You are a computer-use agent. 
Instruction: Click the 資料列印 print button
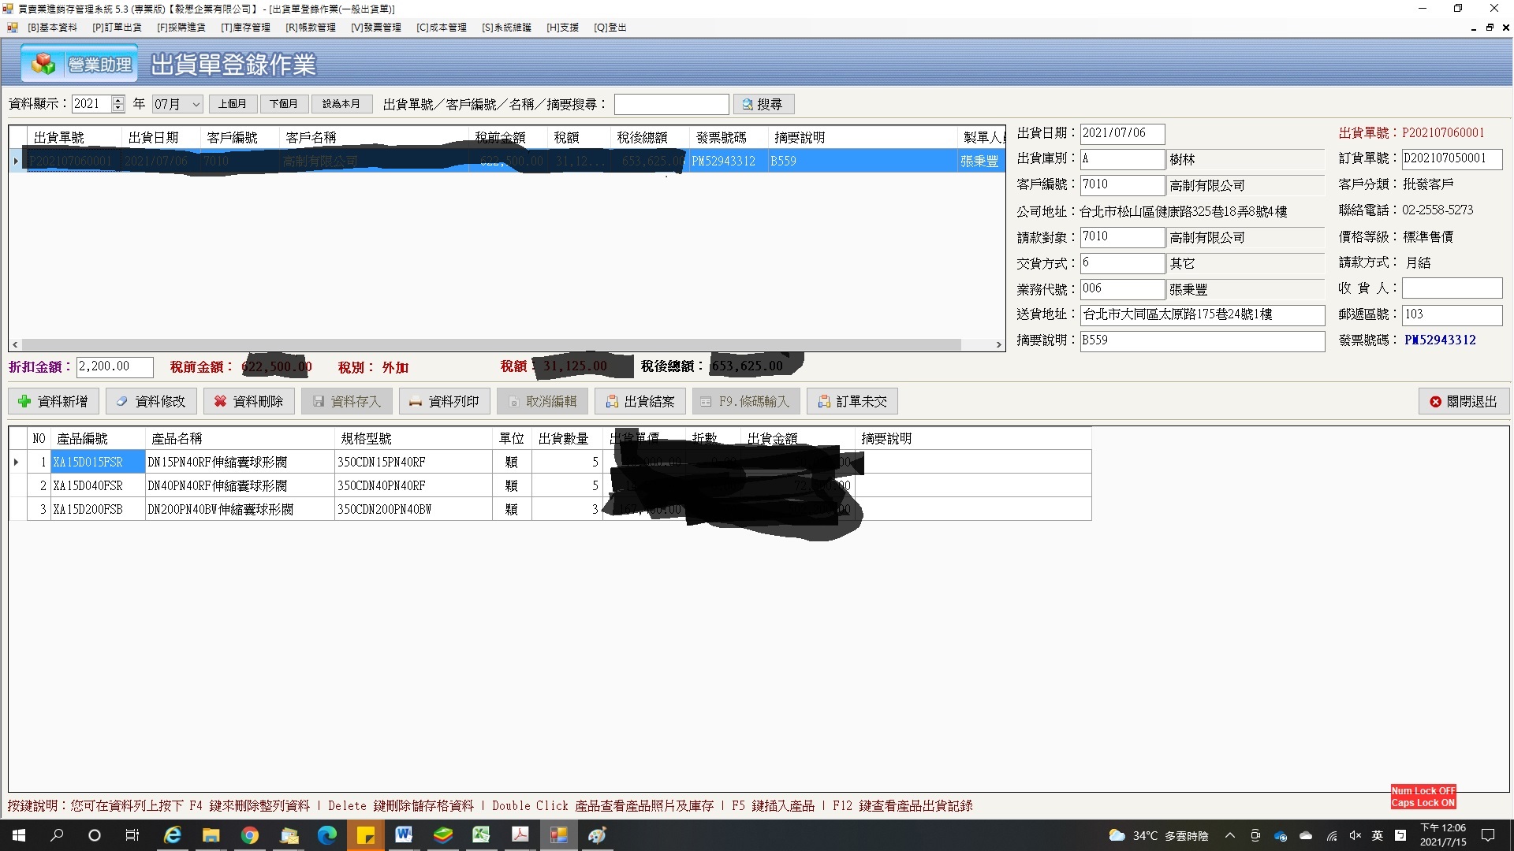click(445, 402)
